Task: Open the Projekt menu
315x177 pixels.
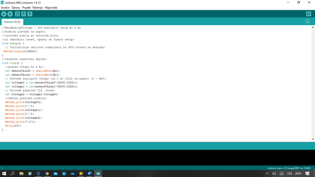Action: pyautogui.click(x=26, y=7)
